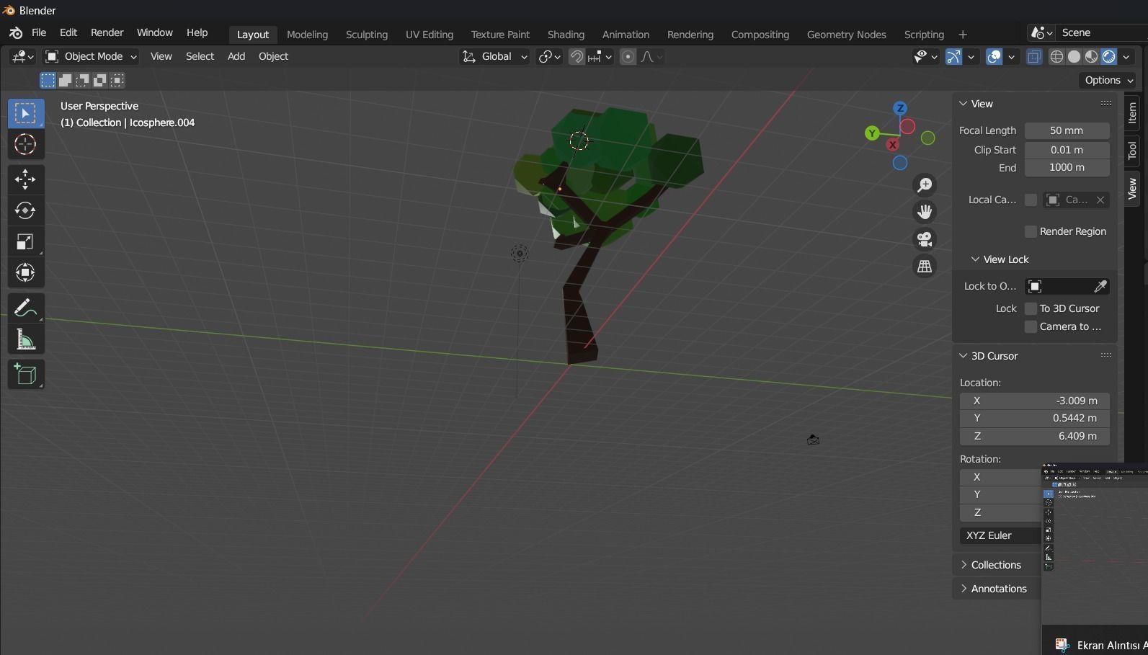Adjust the Clip Start 0.01 m field
1148x655 pixels.
(1067, 150)
